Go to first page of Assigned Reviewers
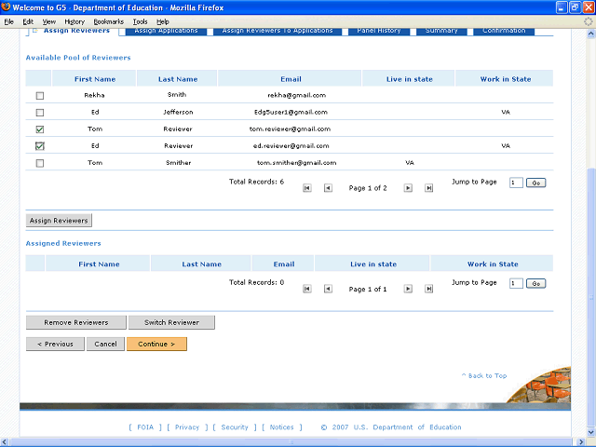Screen dimensions: 596x447 pos(307,289)
